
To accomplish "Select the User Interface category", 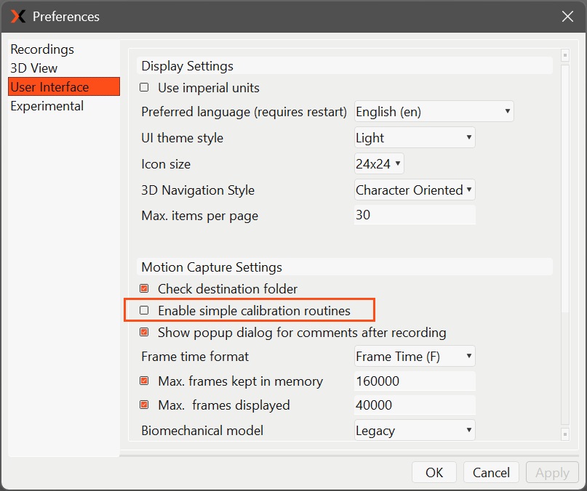I will [x=49, y=87].
